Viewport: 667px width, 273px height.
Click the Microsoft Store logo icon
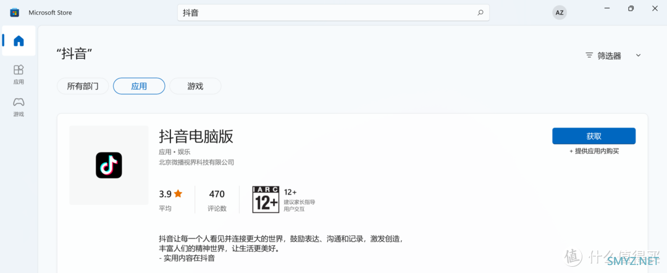[14, 13]
